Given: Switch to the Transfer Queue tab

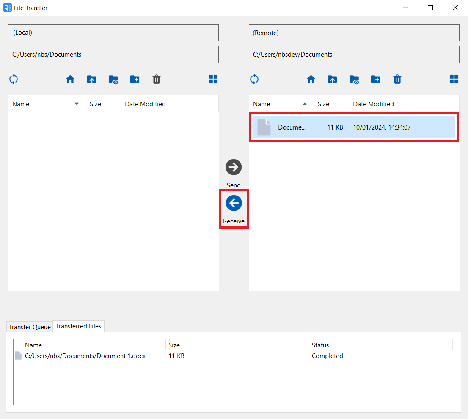Looking at the screenshot, I should pos(29,326).
